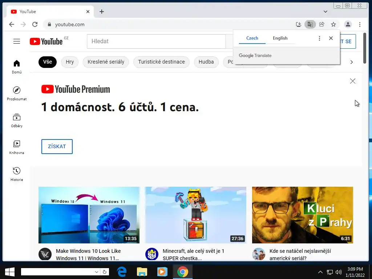Open the tab search dropdown arrow
The image size is (372, 279).
click(x=325, y=12)
